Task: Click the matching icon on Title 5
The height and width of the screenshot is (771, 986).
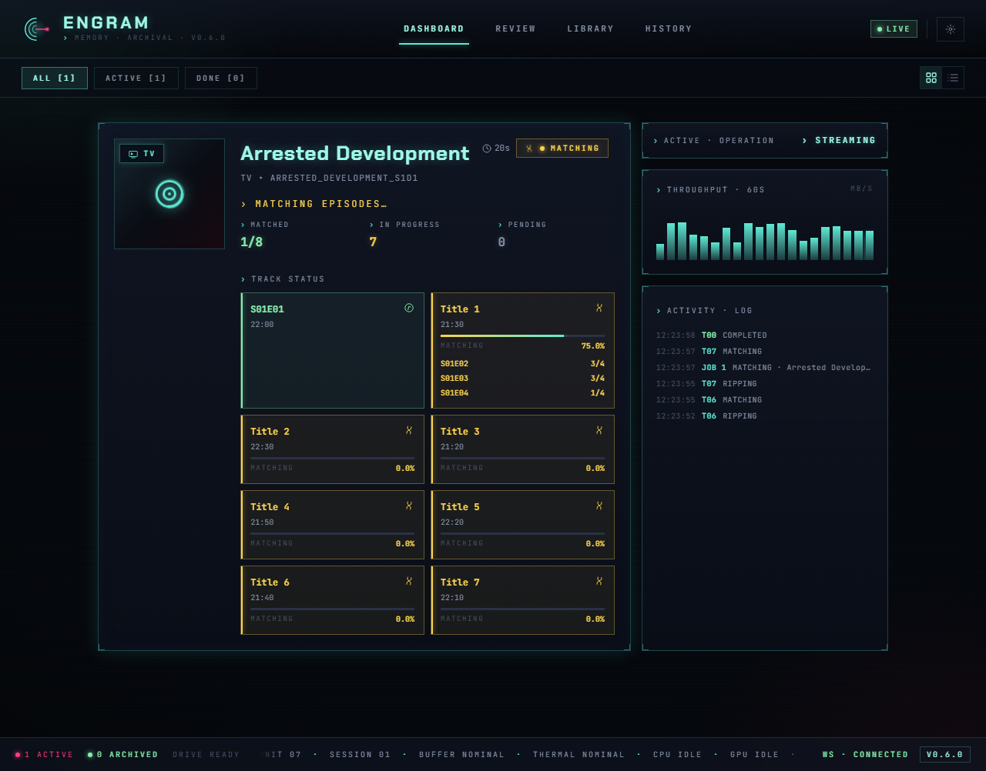Action: [x=599, y=506]
